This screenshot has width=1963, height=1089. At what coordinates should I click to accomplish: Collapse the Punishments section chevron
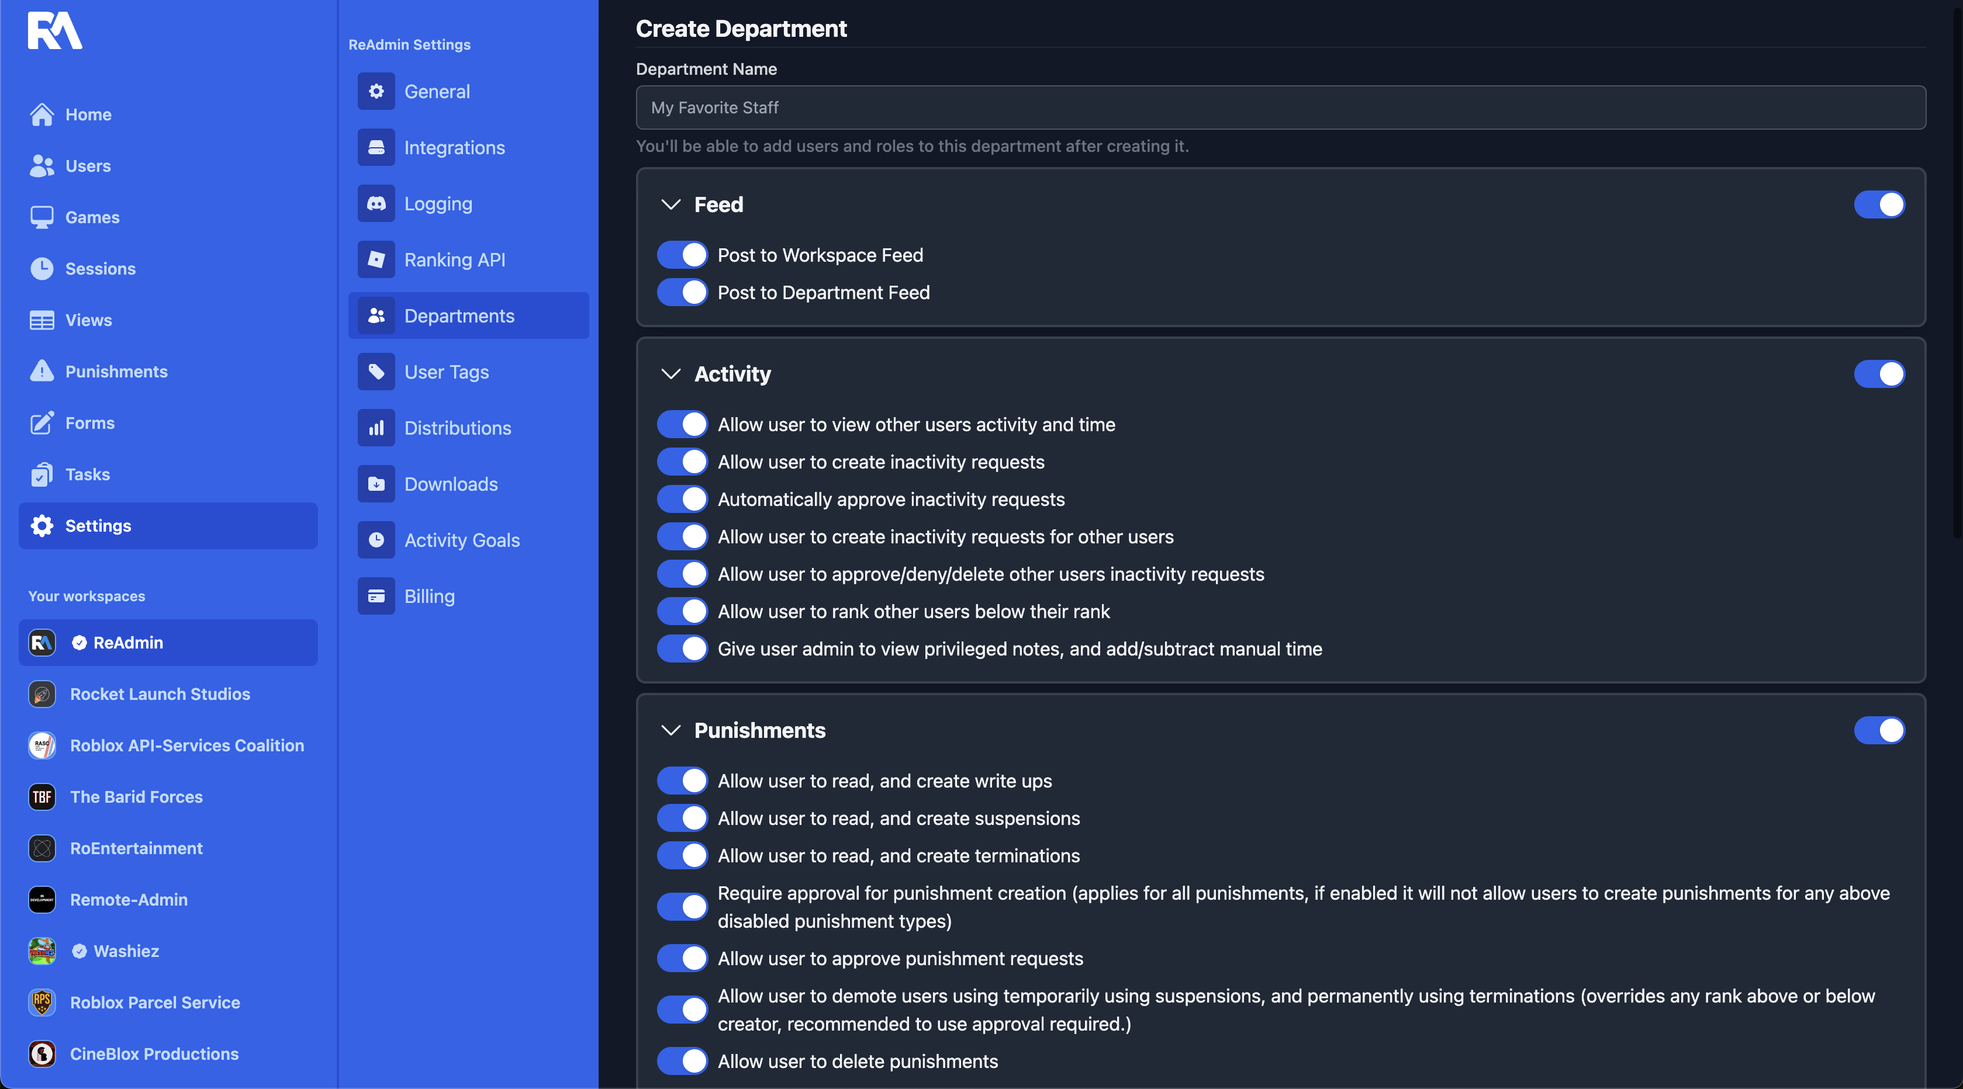pyautogui.click(x=671, y=730)
